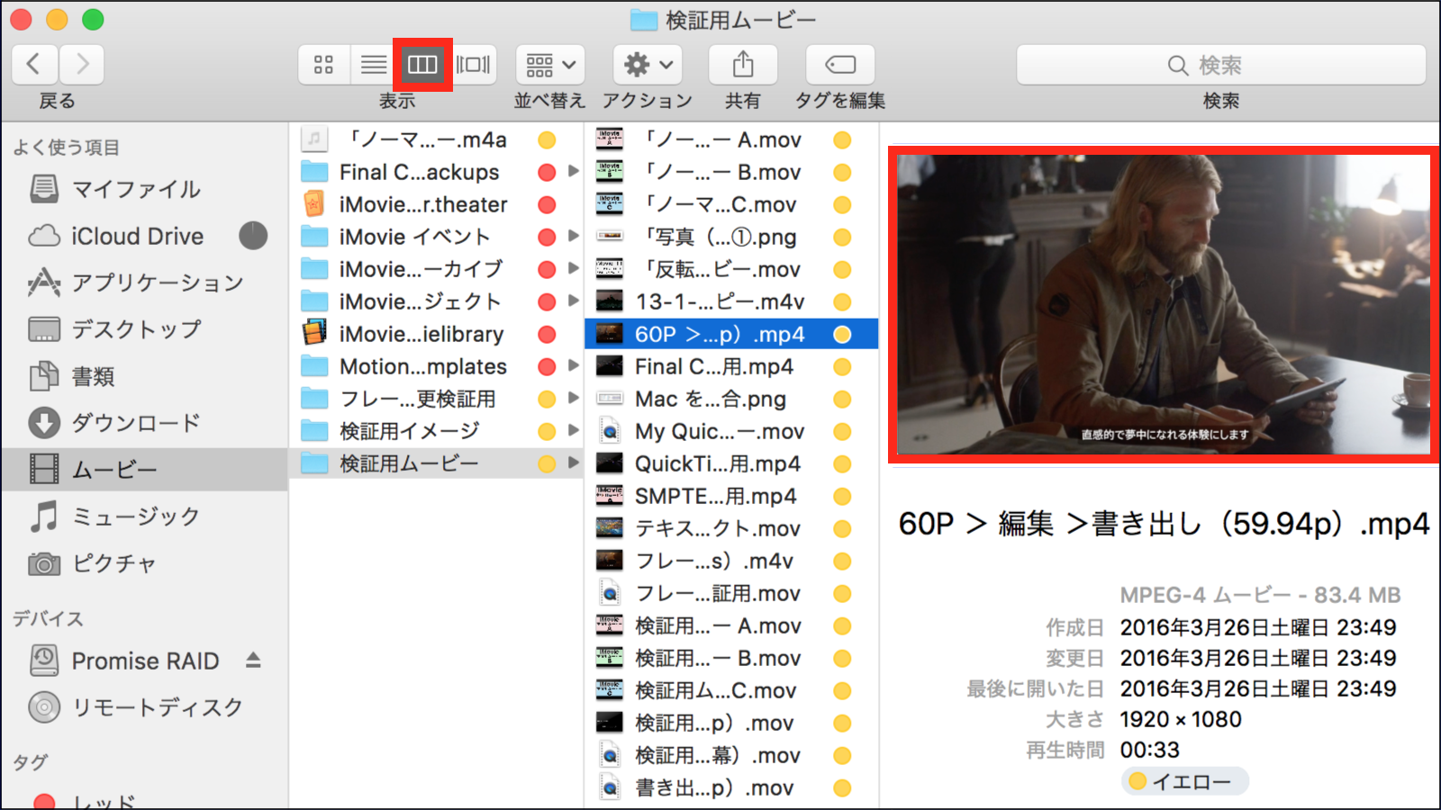This screenshot has height=810, width=1441.
Task: Click the イエロー tag in the preview
Action: tap(1183, 781)
